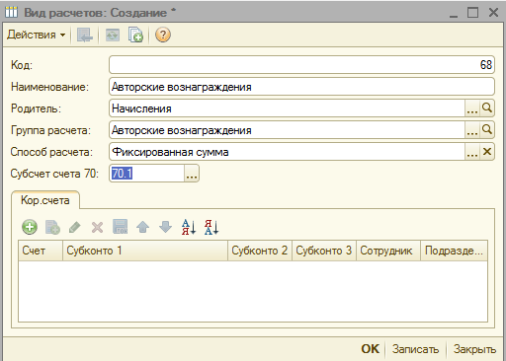The width and height of the screenshot is (506, 361).
Task: Click the find-in-list toolbar icon
Action: point(85,35)
